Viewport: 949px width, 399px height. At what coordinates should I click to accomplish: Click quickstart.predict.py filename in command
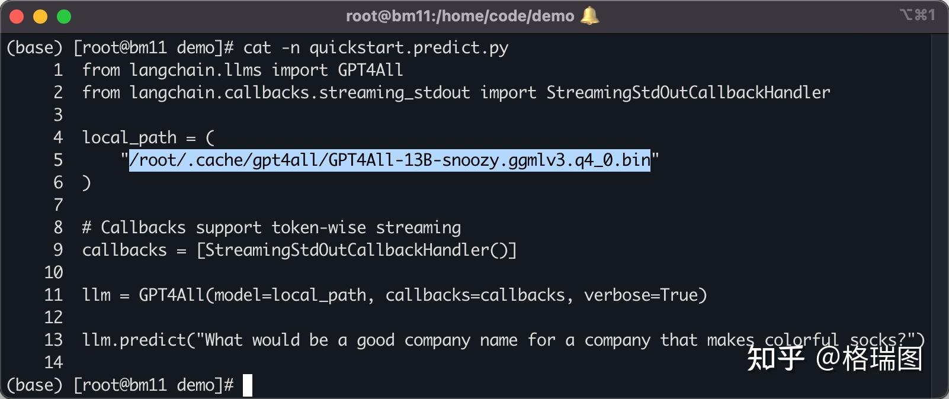coord(409,47)
